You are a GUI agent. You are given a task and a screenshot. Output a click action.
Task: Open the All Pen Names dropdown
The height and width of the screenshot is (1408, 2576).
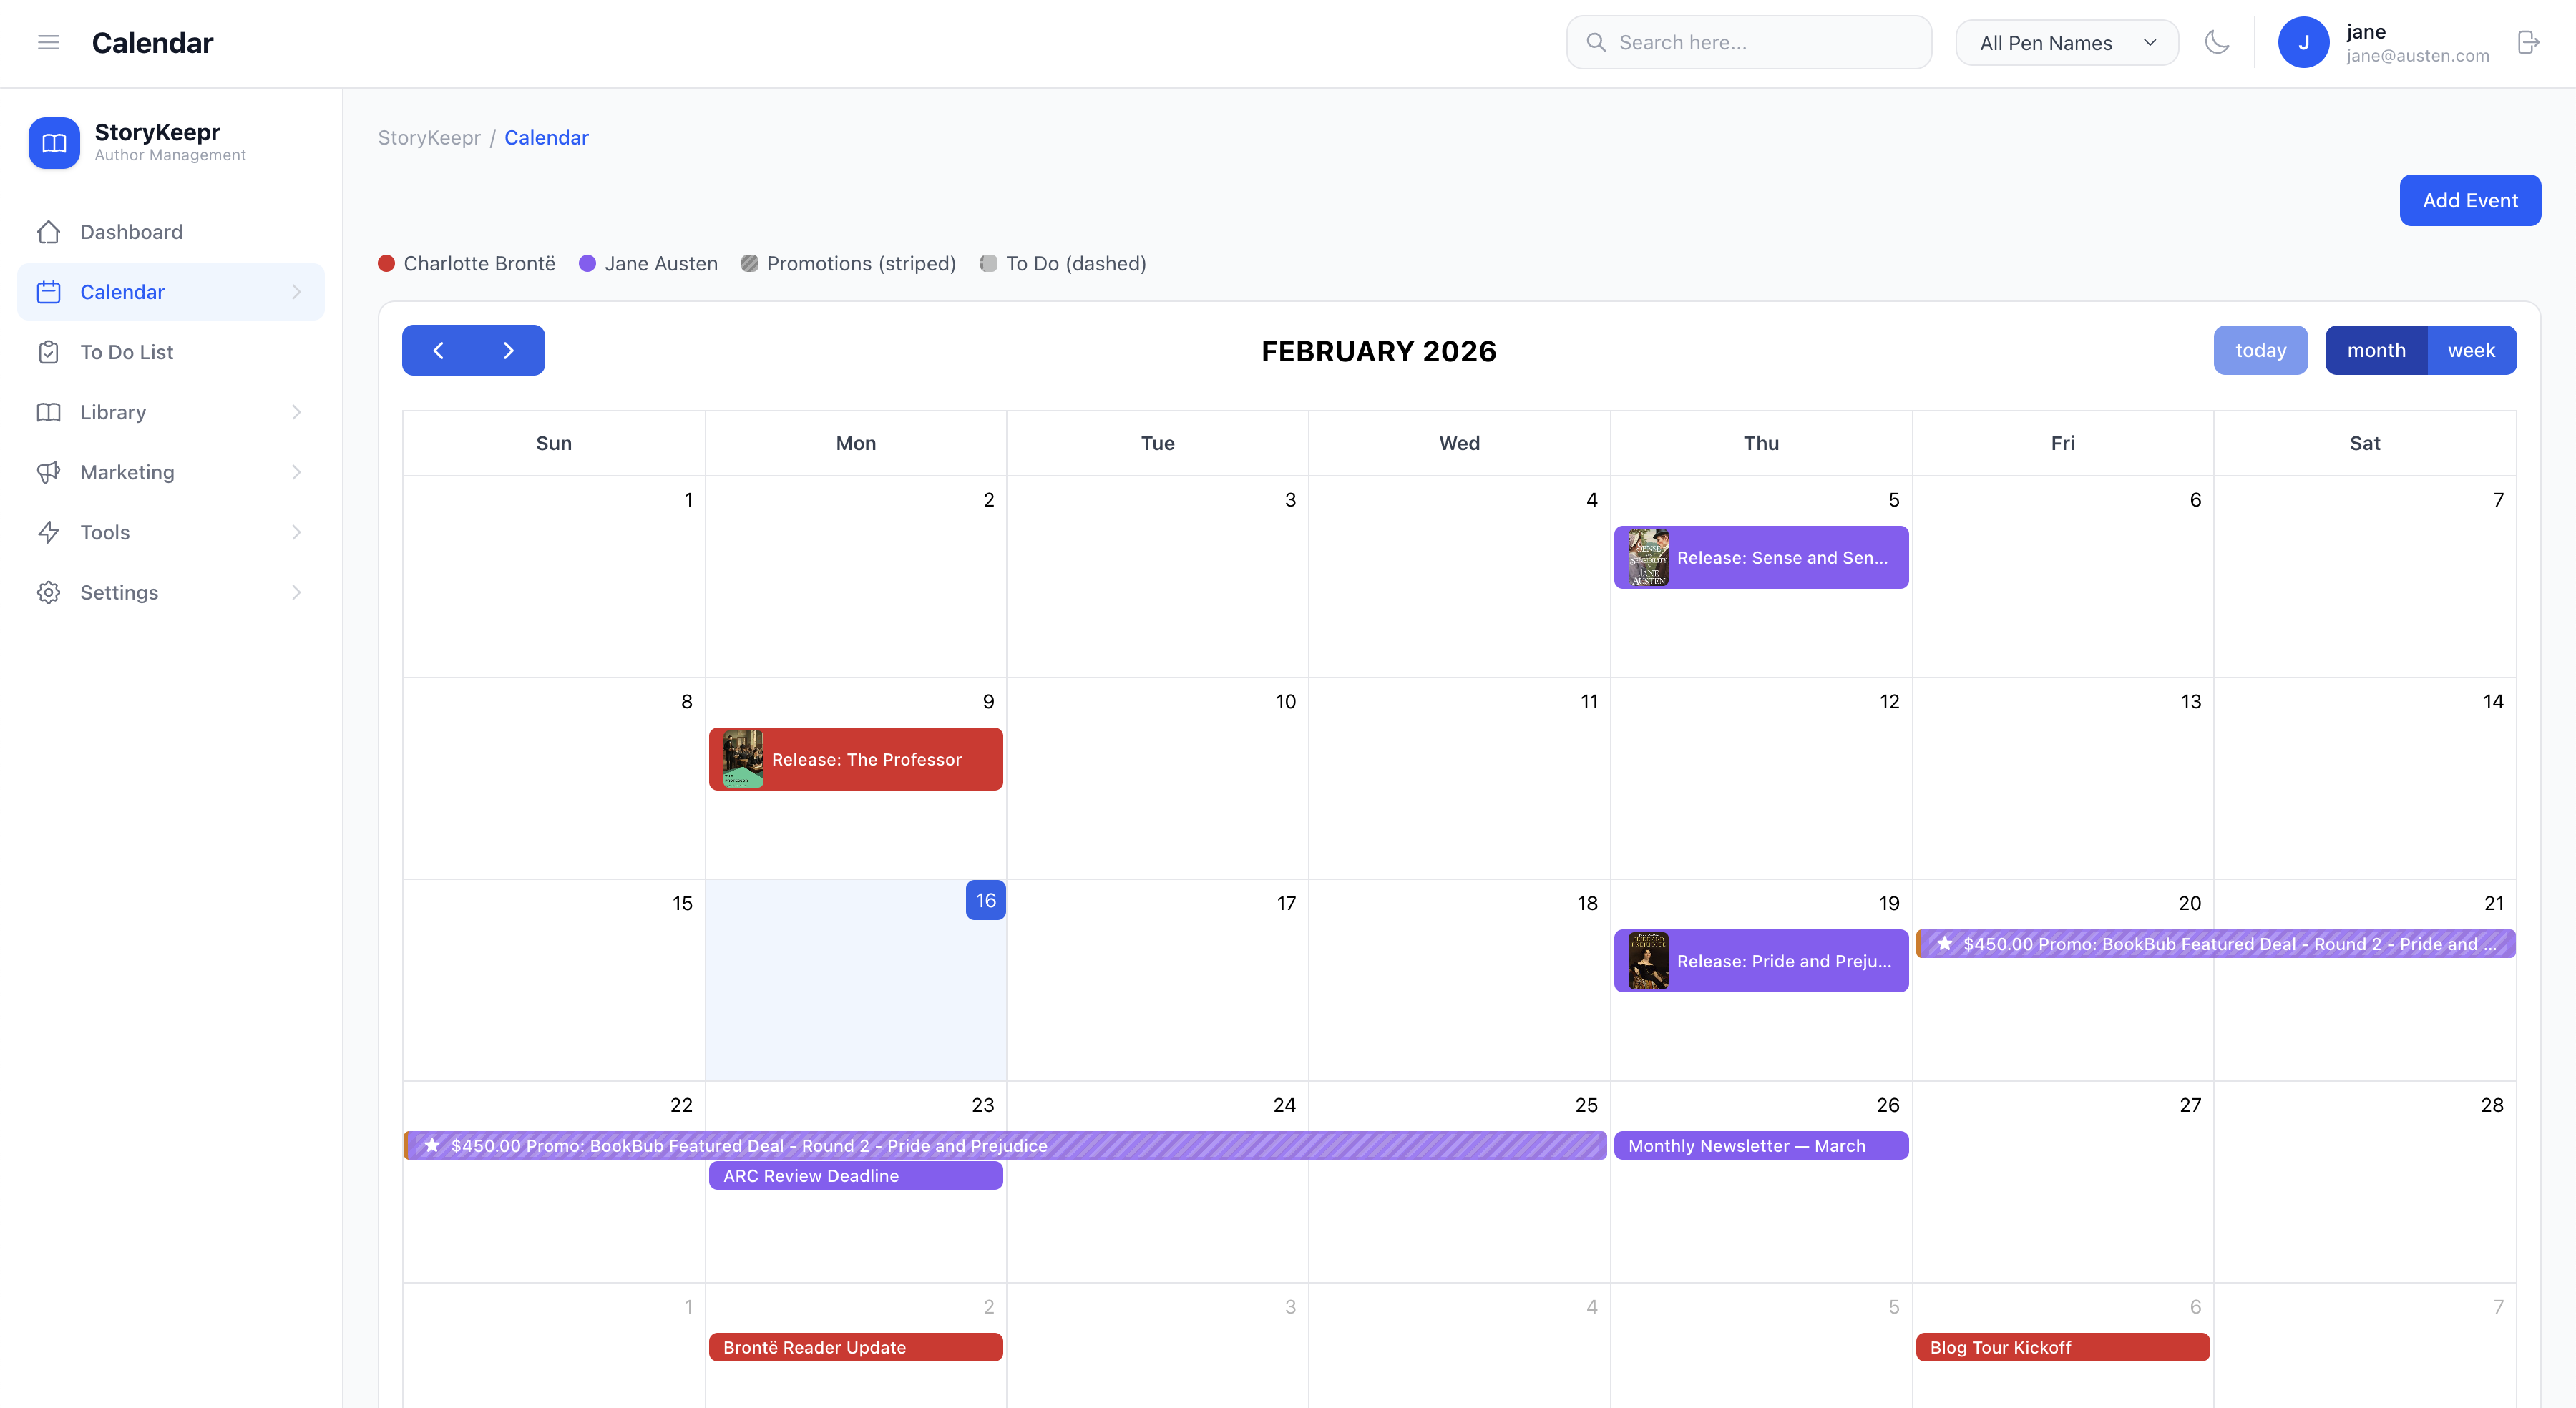click(x=2066, y=42)
